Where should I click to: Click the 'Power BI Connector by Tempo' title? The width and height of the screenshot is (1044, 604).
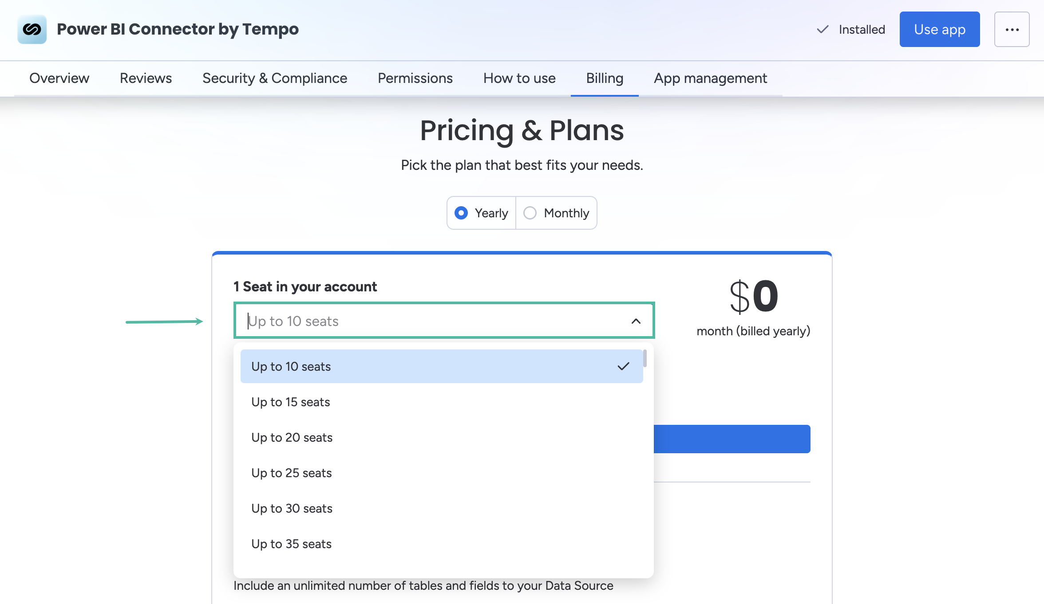click(178, 29)
